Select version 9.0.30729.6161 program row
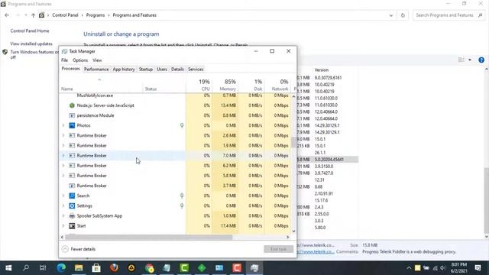489x275 pixels. coord(328,78)
